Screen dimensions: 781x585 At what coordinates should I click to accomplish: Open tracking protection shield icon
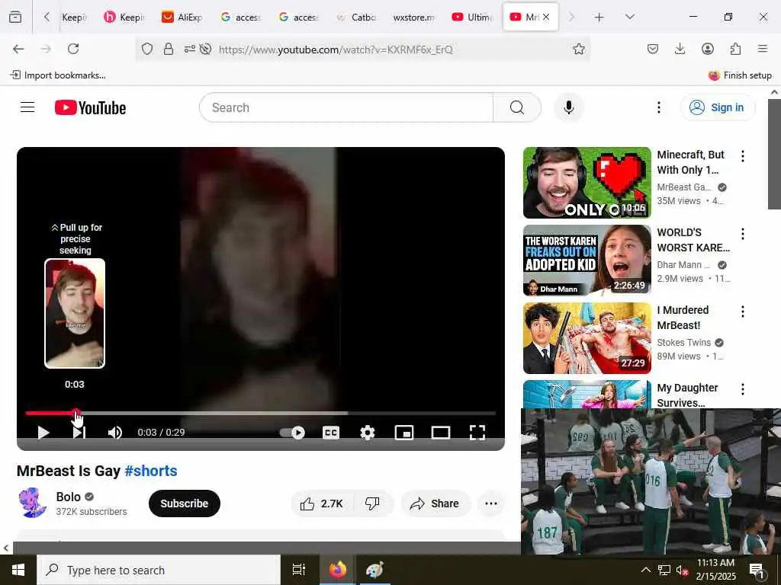tap(147, 49)
